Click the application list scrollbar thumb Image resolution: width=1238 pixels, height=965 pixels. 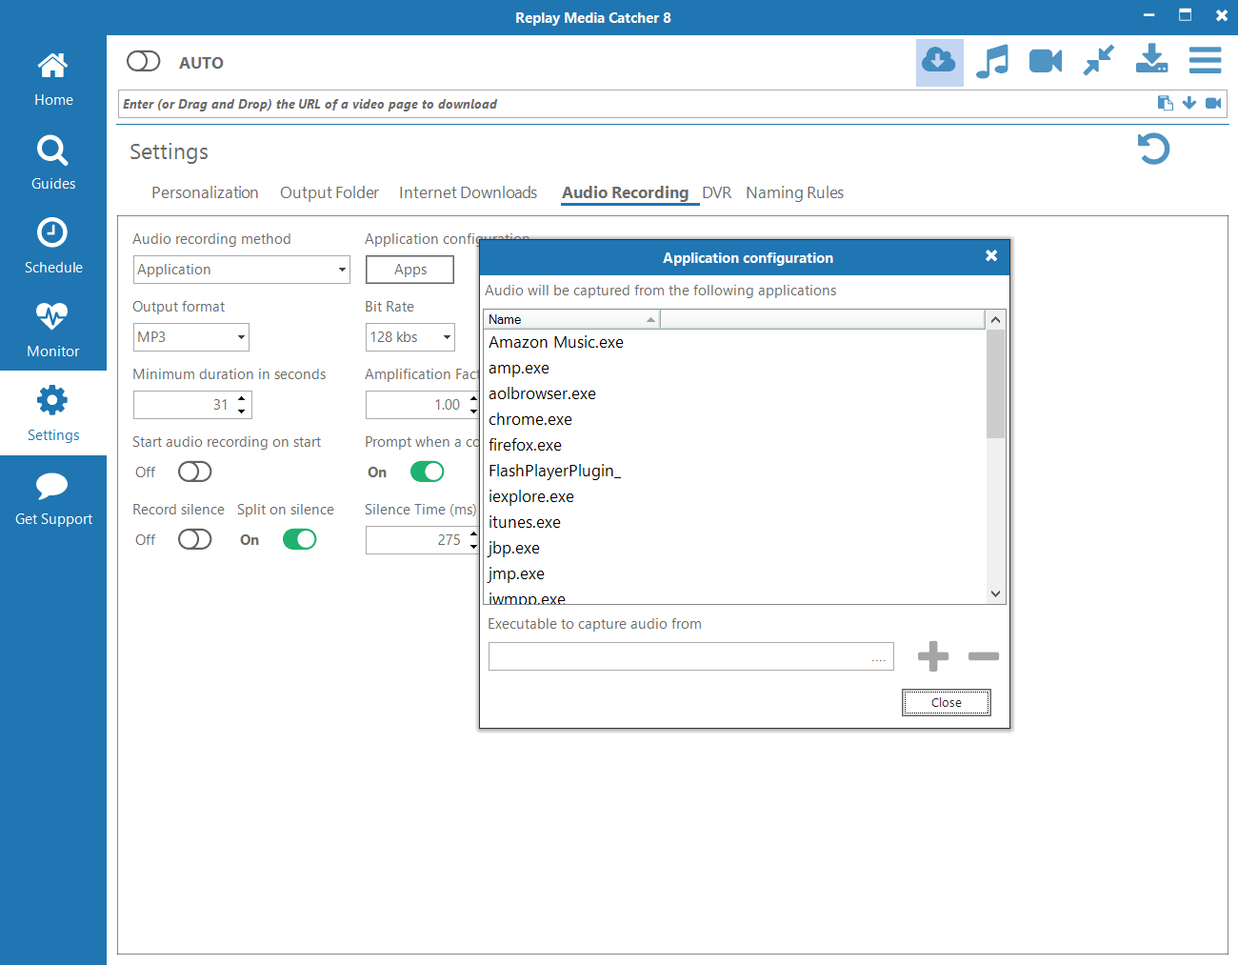(x=995, y=384)
